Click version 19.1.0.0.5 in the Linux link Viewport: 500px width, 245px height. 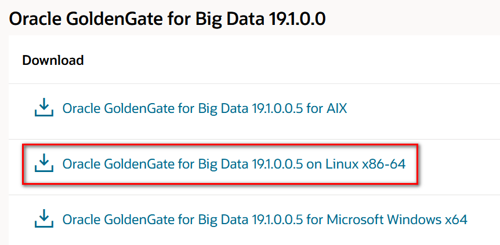point(275,164)
